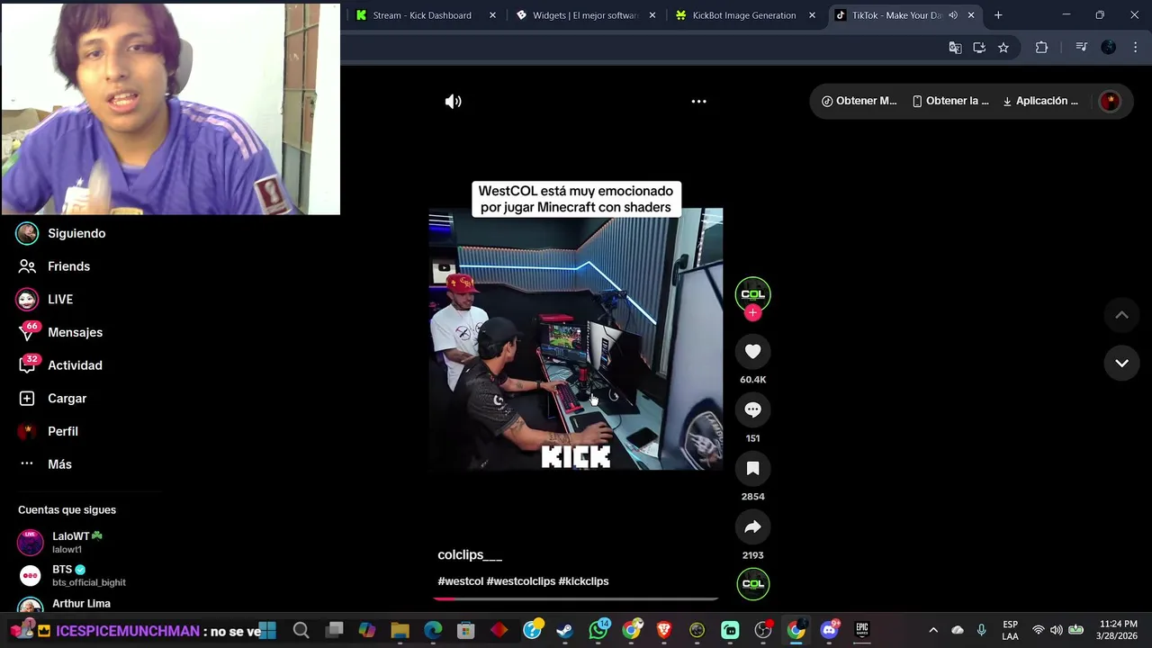Open Task View on taskbar
Screen dimensions: 1152x648
pos(334,631)
